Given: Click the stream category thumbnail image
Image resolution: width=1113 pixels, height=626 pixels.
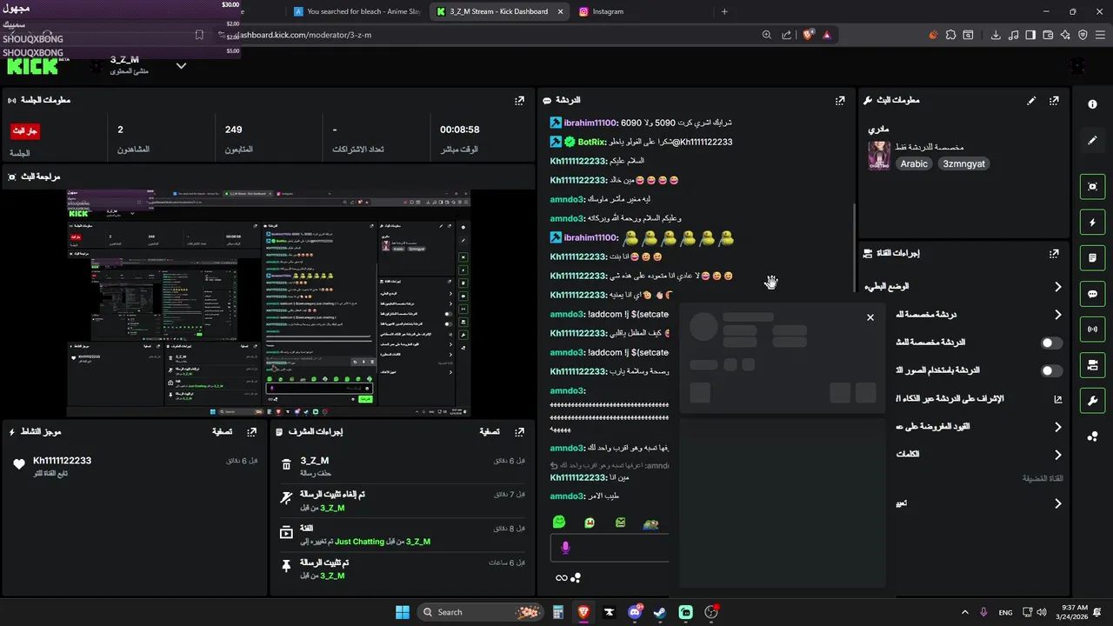Looking at the screenshot, I should pyautogui.click(x=878, y=156).
